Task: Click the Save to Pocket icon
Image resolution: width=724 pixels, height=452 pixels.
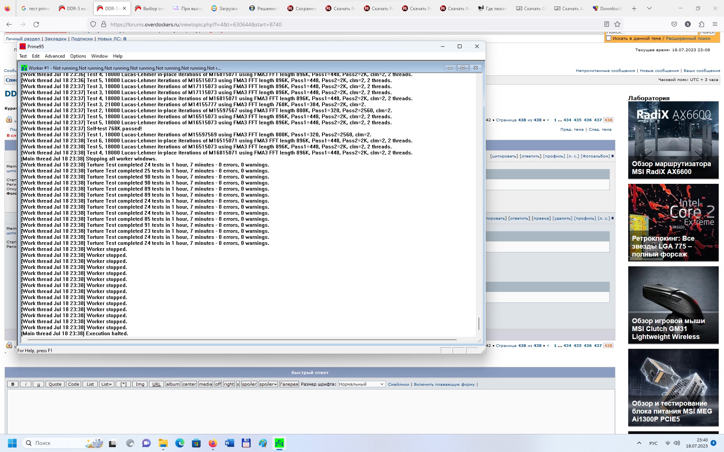Action: click(674, 24)
